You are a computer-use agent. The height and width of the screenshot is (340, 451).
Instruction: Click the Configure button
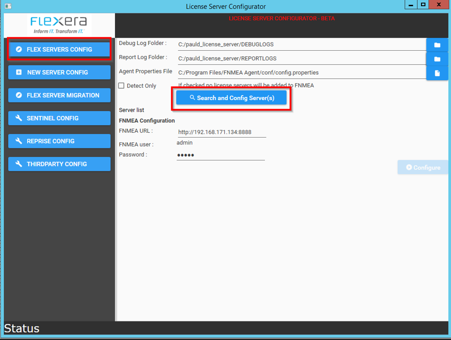click(x=422, y=167)
